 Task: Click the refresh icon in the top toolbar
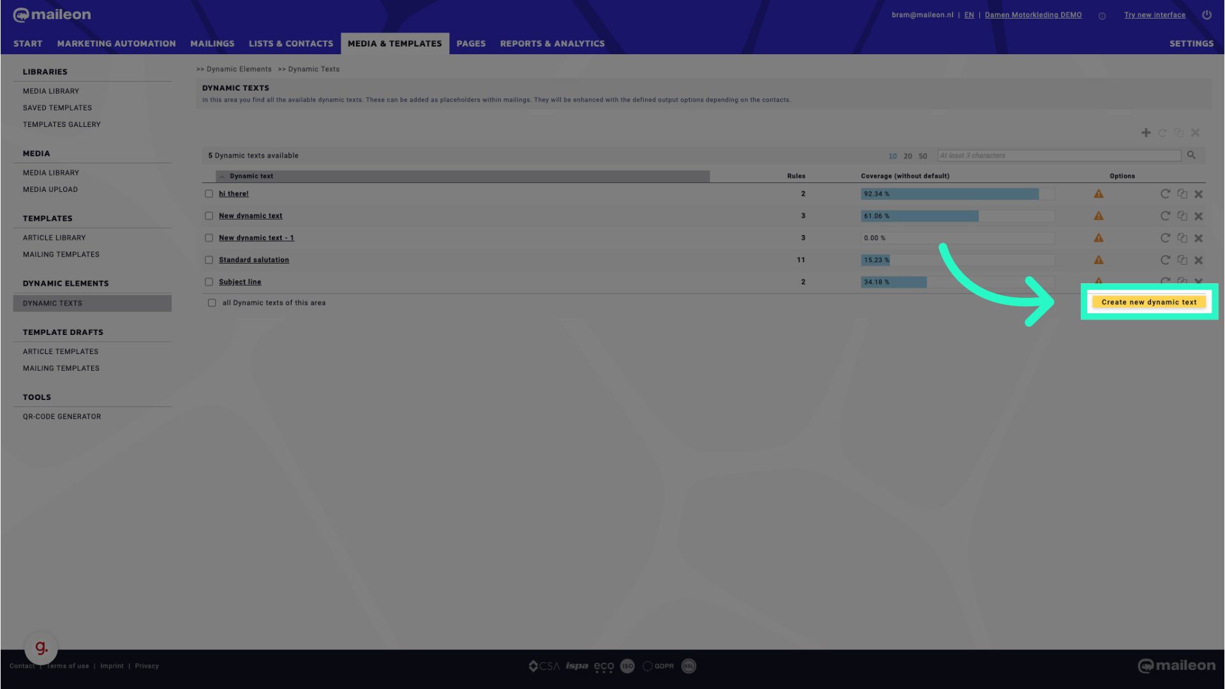point(1162,132)
